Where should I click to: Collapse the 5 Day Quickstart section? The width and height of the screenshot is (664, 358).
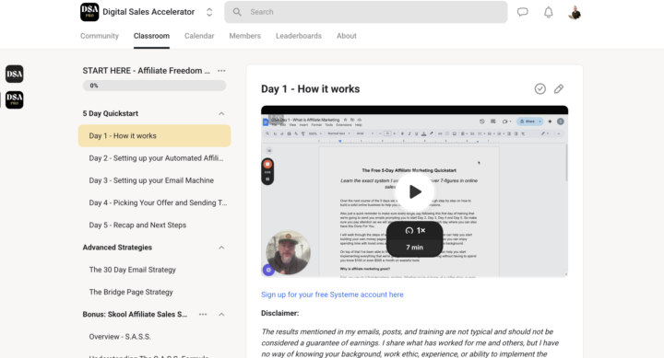click(x=221, y=114)
